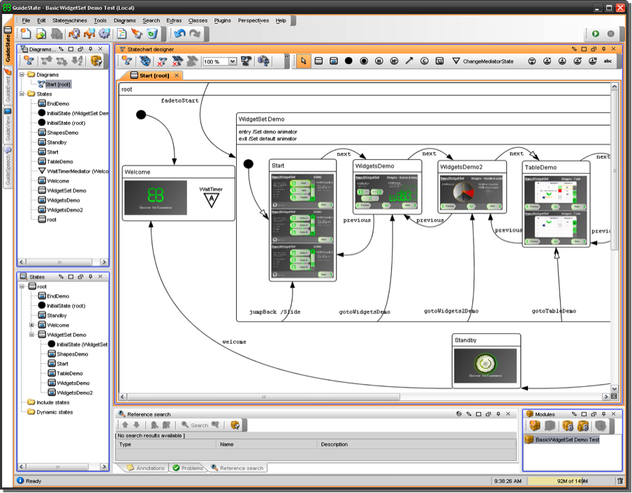Pin the Diagrams panel with the pin toggle
Image resolution: width=632 pixels, height=493 pixels.
point(91,49)
